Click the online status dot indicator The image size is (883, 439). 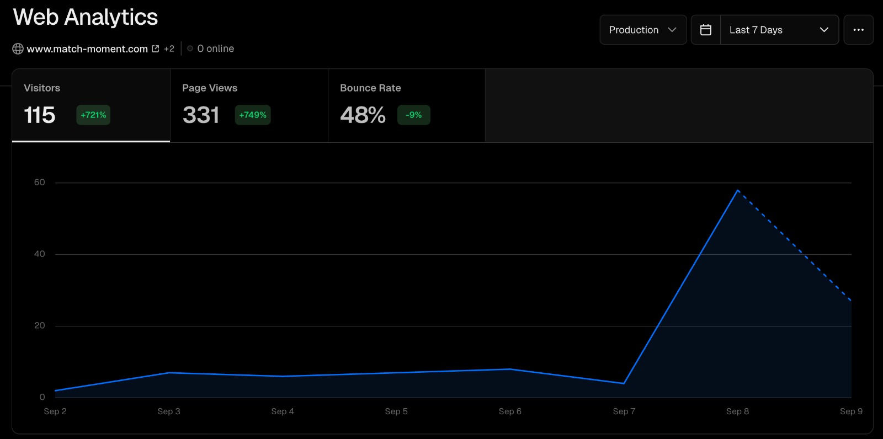pyautogui.click(x=190, y=49)
